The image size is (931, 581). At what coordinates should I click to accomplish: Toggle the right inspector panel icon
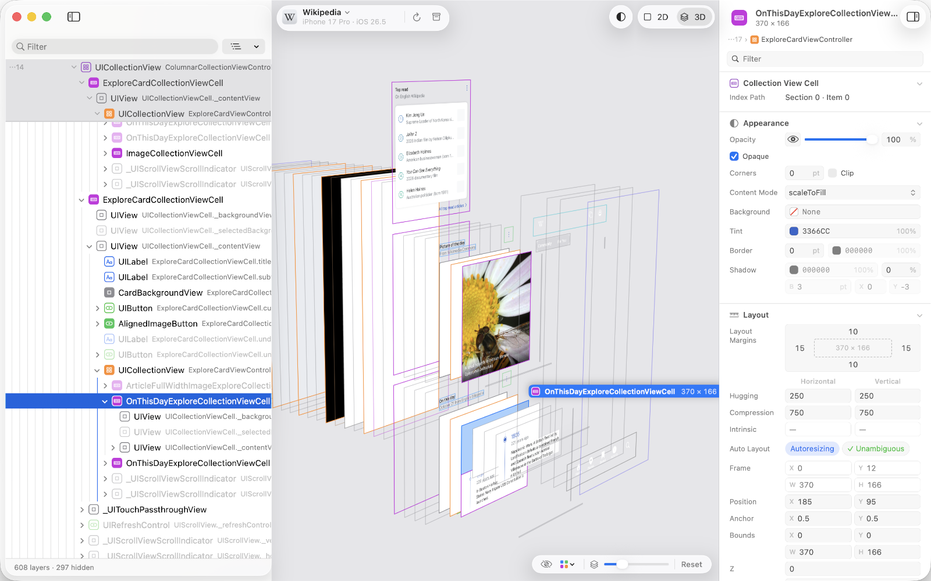(913, 17)
